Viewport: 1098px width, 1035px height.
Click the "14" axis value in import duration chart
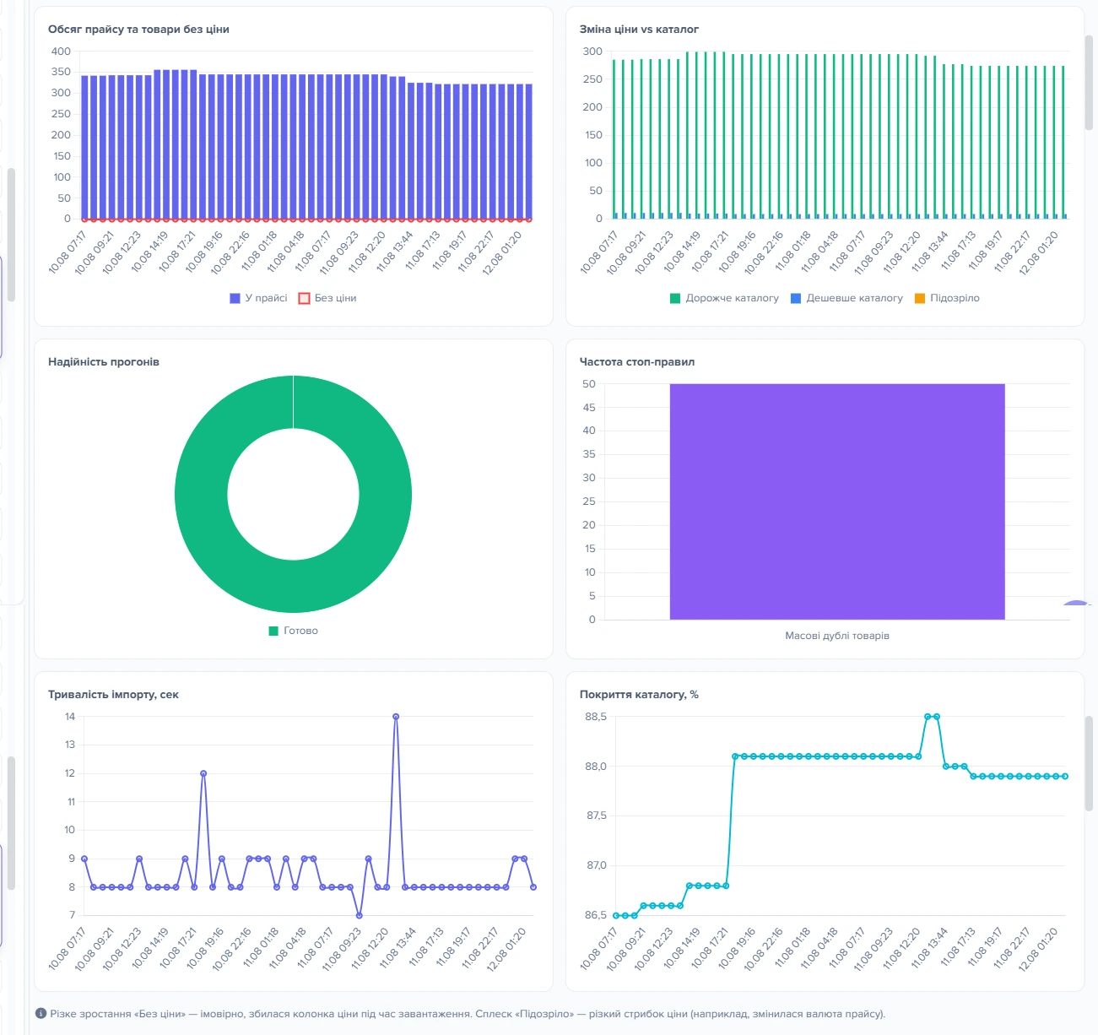(70, 717)
